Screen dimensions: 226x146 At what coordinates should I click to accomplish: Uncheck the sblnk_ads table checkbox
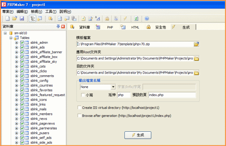click(x=22, y=48)
